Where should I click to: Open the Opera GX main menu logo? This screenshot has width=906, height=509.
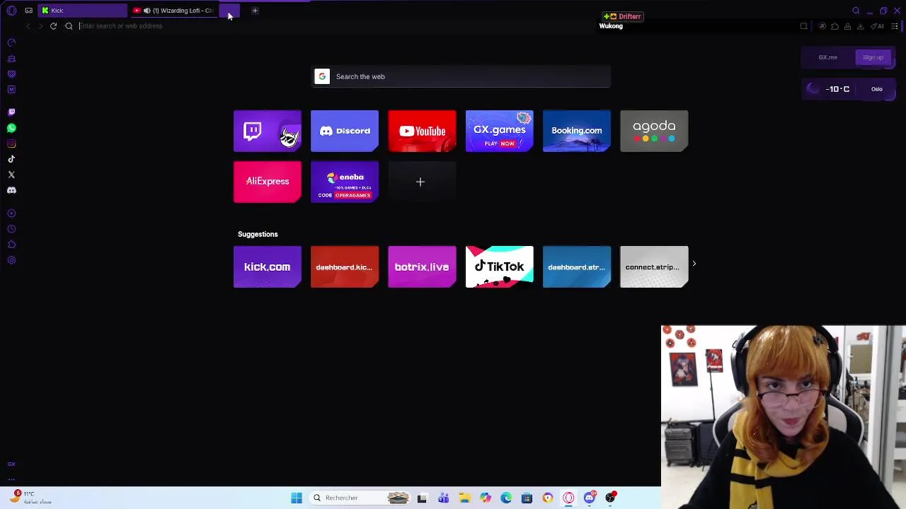tap(11, 11)
